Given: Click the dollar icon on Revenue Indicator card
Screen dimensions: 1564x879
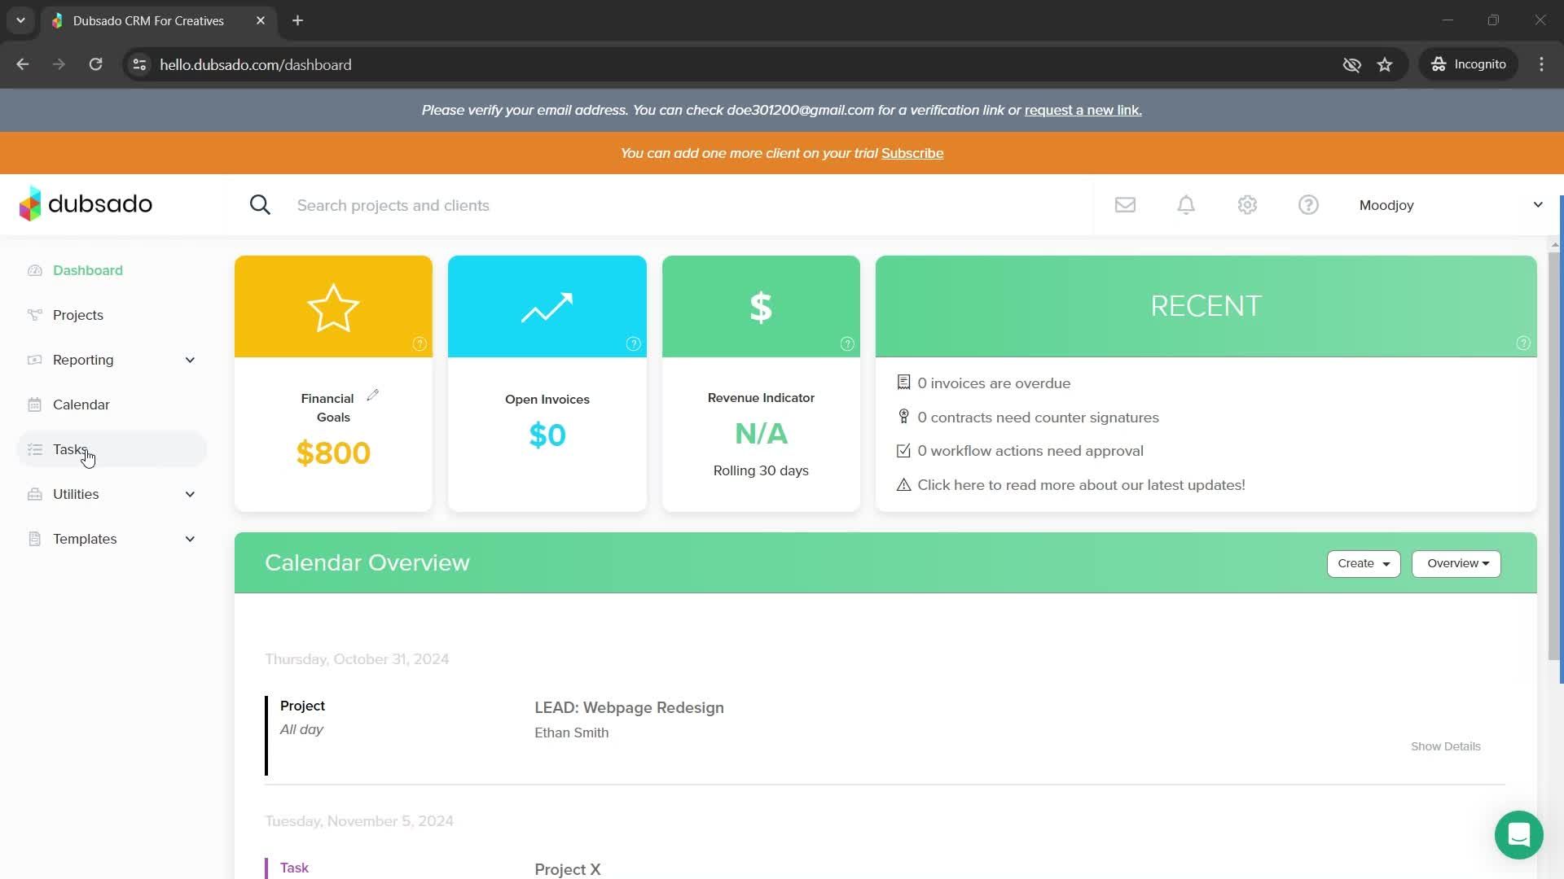Looking at the screenshot, I should pos(761,308).
